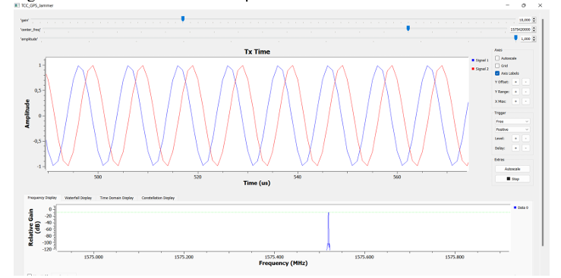Toggle the Signal 2 legend entry
The width and height of the screenshot is (561, 278).
click(x=480, y=69)
